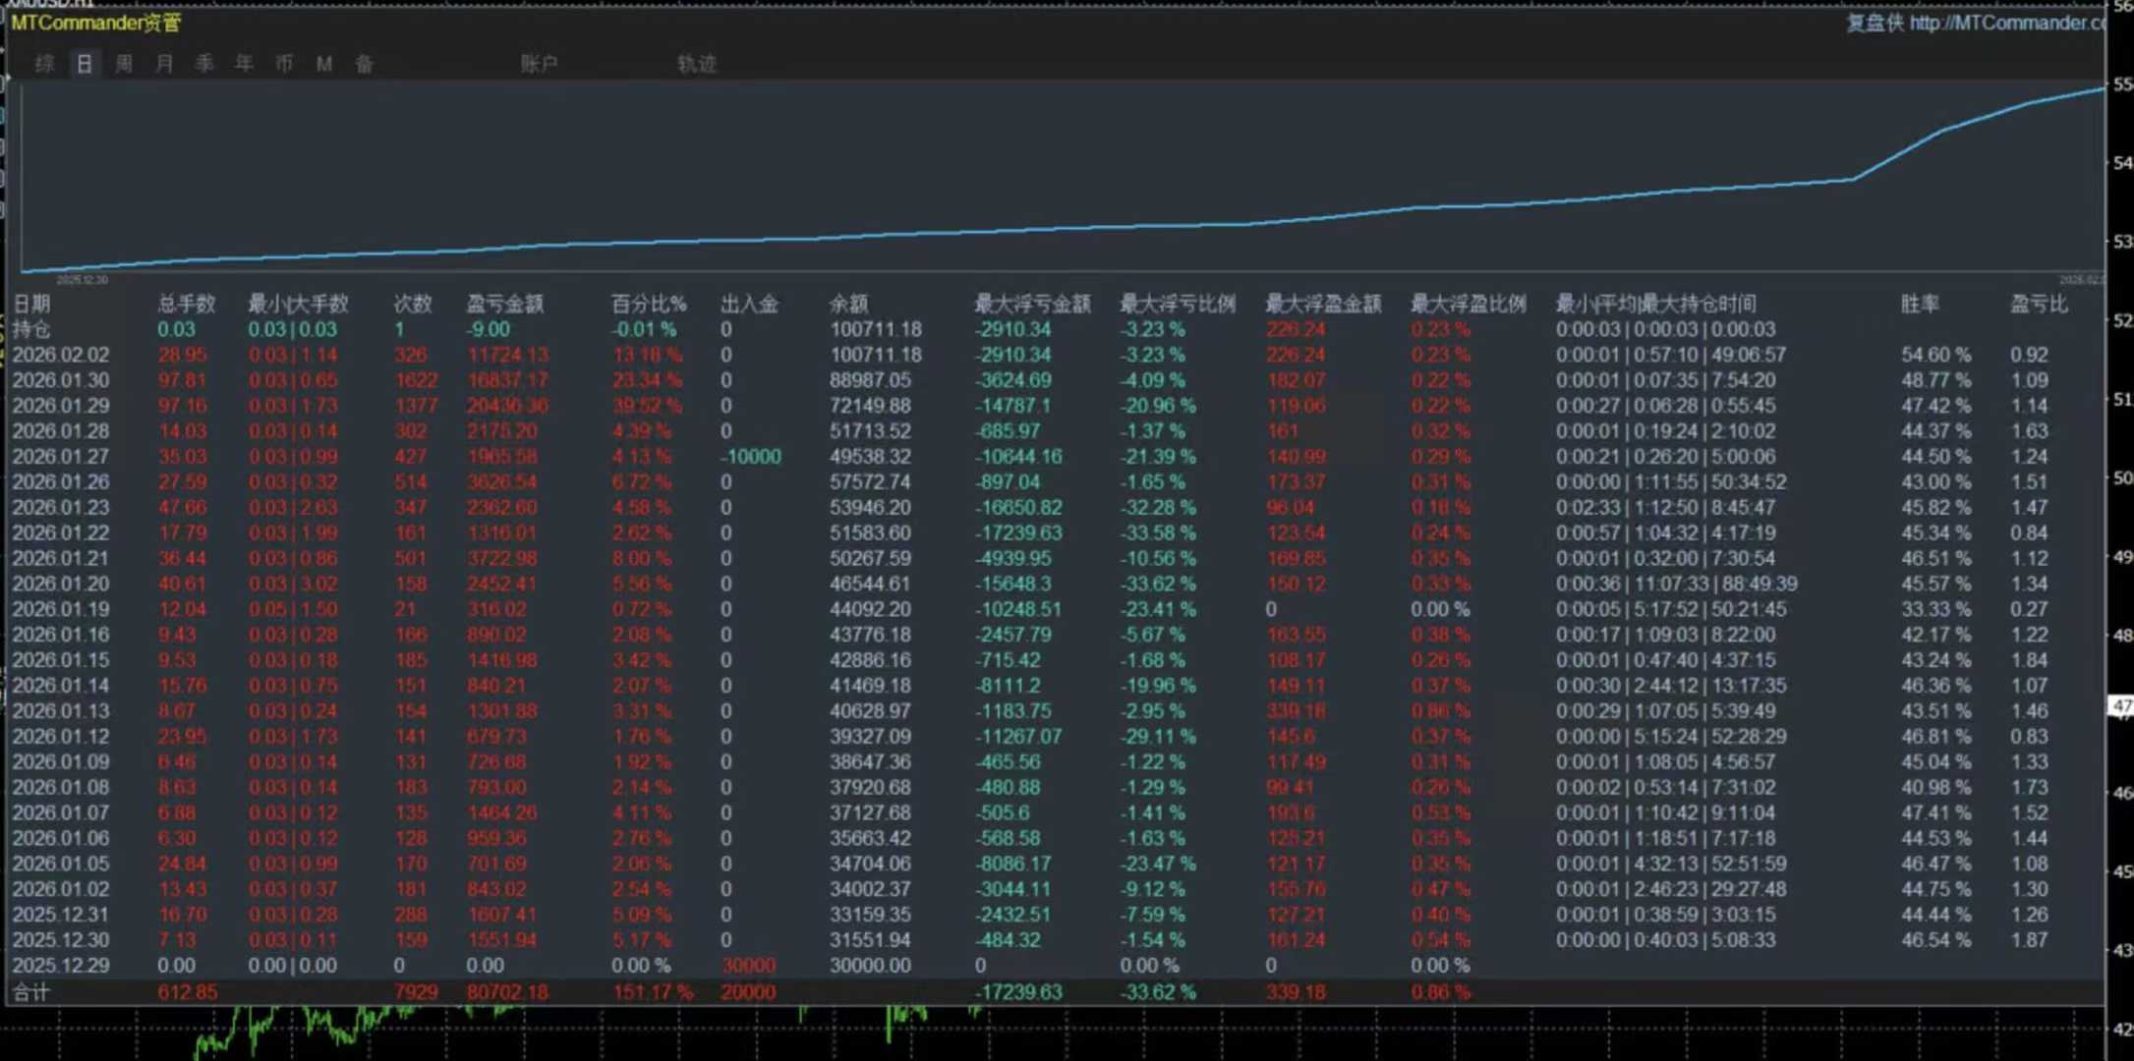Viewport: 2134px width, 1061px height.
Task: Switch to the 账户 account tab
Action: tap(539, 64)
